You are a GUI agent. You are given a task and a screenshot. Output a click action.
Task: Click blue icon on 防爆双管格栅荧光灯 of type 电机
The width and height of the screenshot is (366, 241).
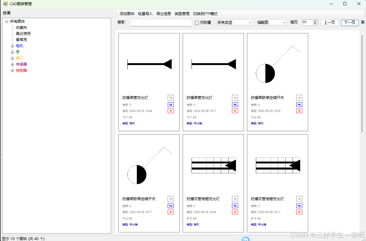[x=235, y=206]
